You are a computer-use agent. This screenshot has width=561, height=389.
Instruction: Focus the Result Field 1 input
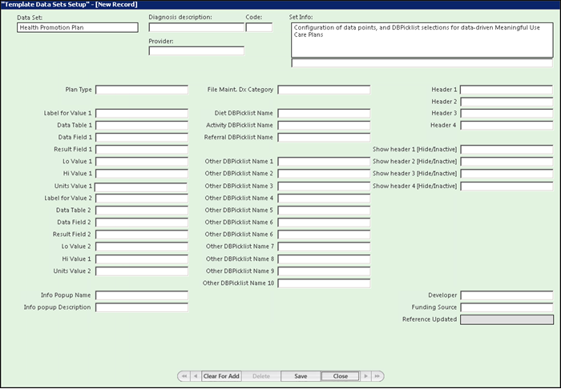point(142,150)
